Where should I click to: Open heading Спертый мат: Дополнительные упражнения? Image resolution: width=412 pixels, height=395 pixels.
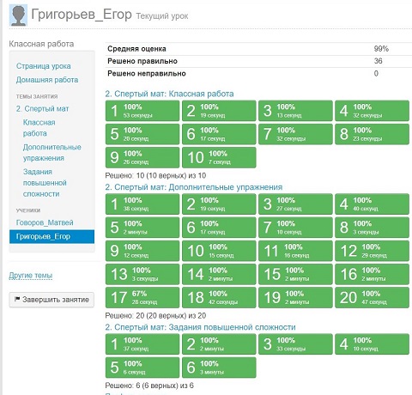point(194,187)
